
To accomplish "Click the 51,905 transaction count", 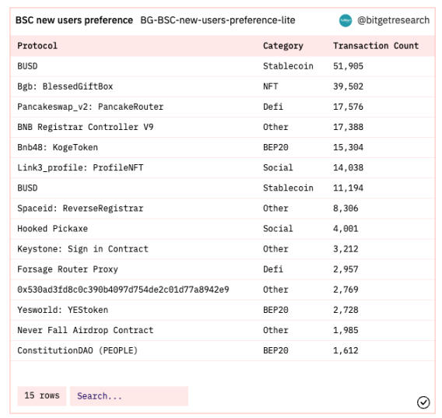I will [348, 66].
